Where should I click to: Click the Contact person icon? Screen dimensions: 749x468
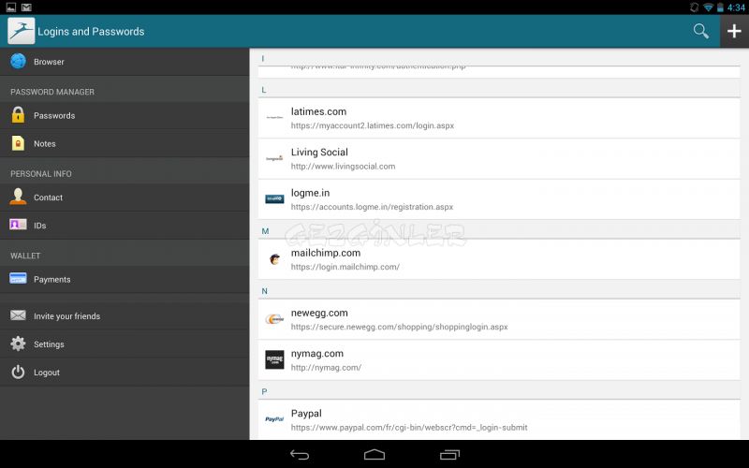pos(18,197)
